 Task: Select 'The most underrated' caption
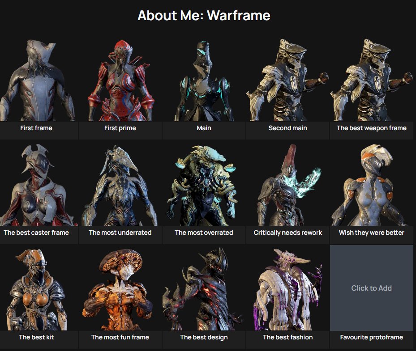coord(120,233)
